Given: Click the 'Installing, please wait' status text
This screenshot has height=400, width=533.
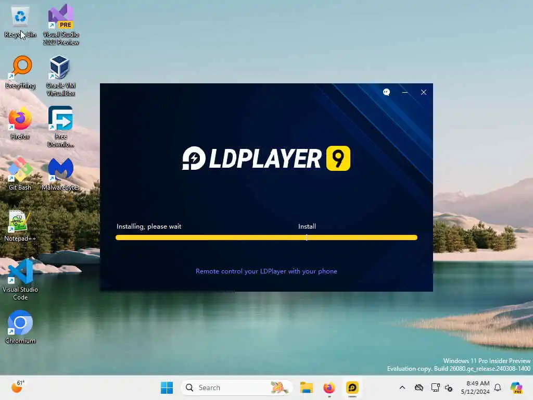Looking at the screenshot, I should click(149, 227).
